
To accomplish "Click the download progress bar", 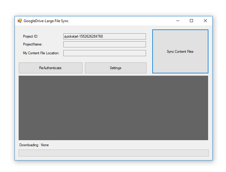I will (113, 153).
